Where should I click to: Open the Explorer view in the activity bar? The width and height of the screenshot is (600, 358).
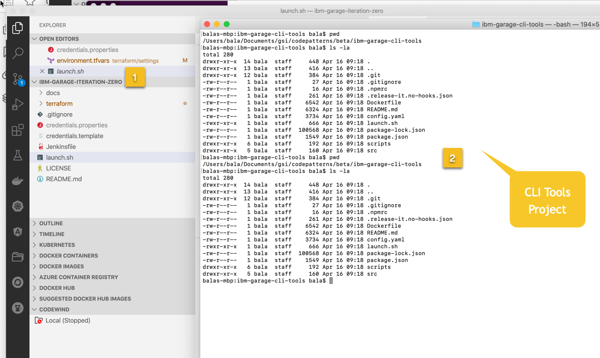(18, 28)
